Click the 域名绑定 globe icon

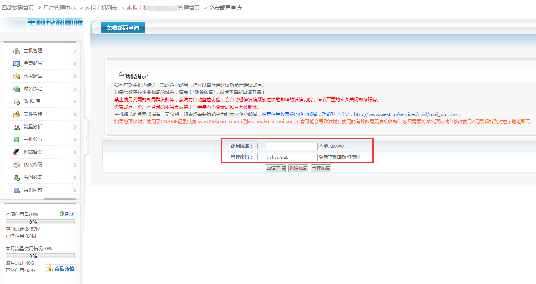pyautogui.click(x=17, y=89)
